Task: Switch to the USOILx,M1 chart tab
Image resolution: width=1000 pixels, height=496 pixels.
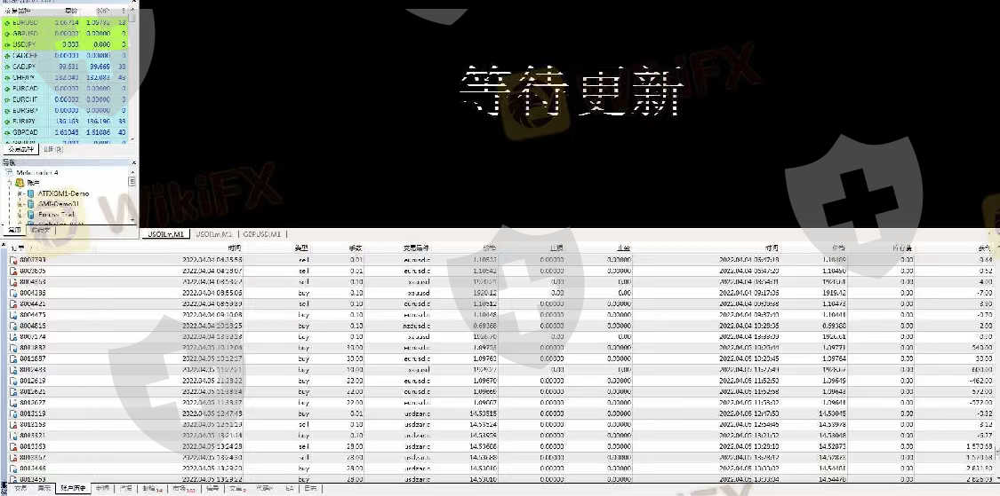Action: (166, 234)
